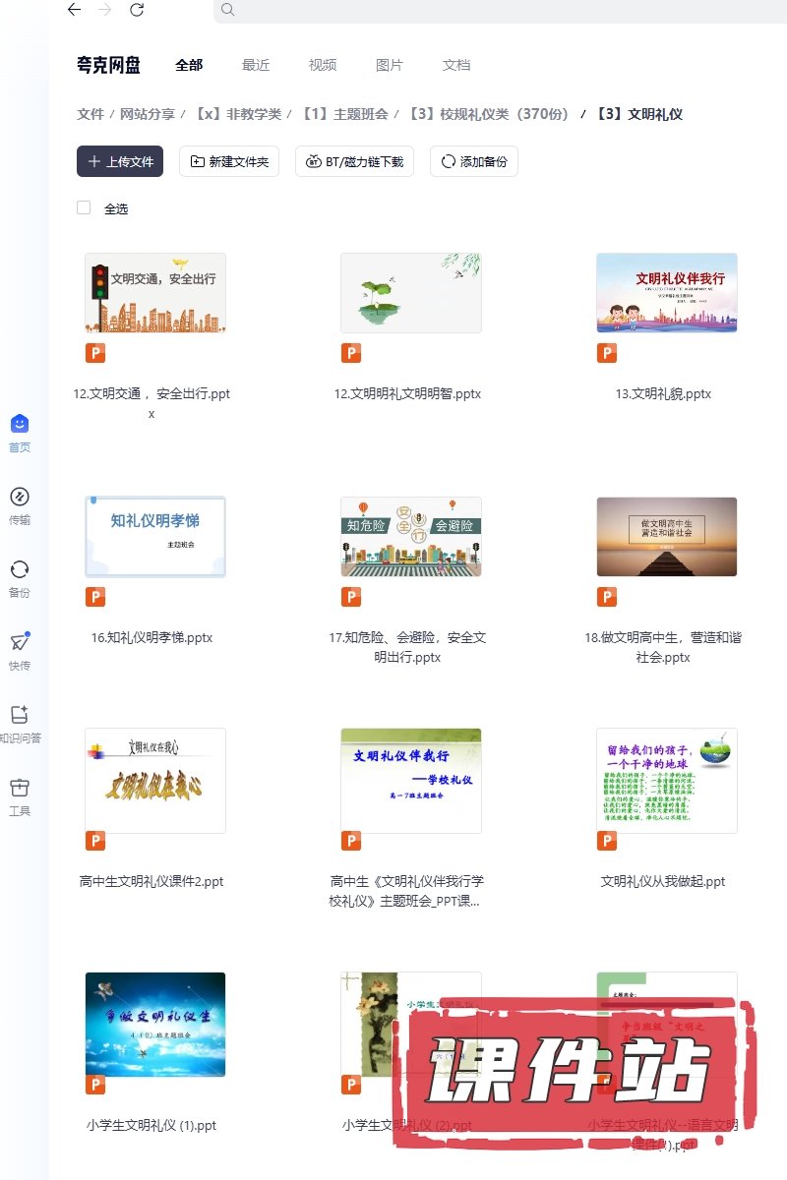This screenshot has width=787, height=1180.
Task: Click the 上传文件 upload button
Action: [120, 161]
